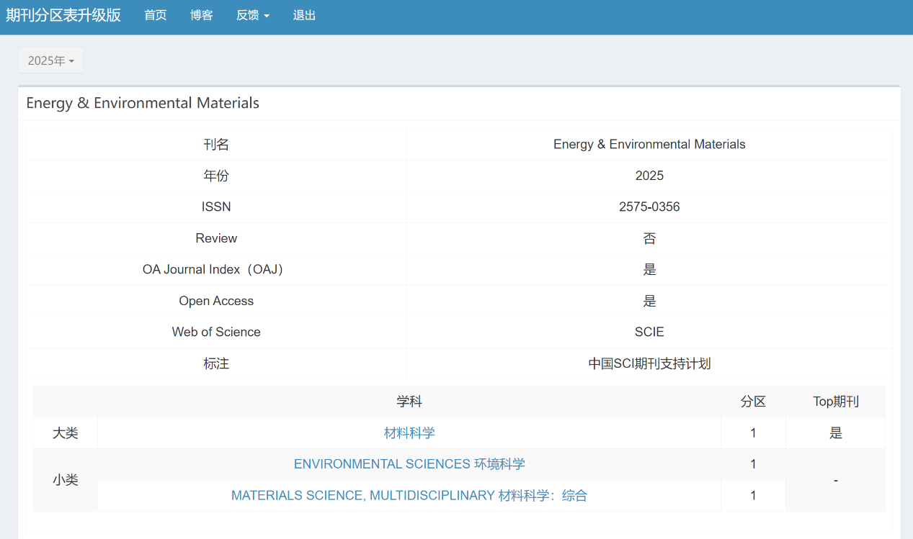The height and width of the screenshot is (539, 913).
Task: Click 退出 to log out
Action: coord(304,15)
